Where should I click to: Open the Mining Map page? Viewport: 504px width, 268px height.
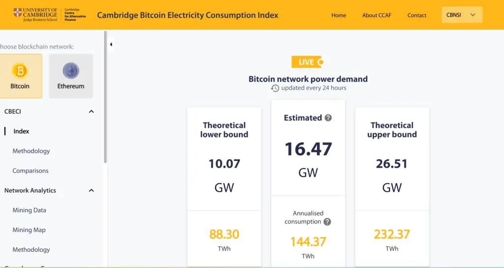(29, 230)
